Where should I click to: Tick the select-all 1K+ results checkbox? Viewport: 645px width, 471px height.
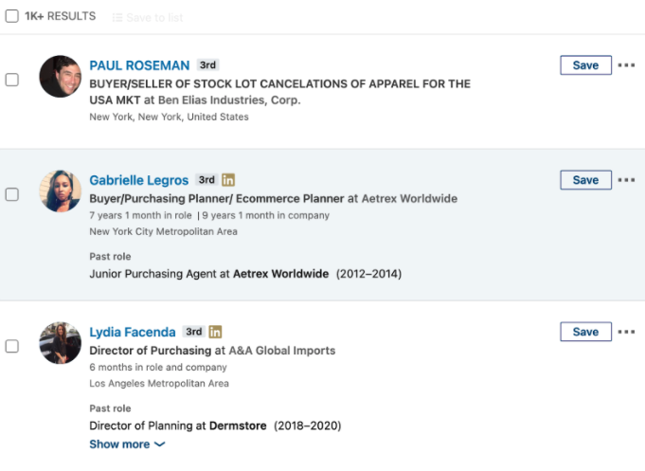tap(12, 16)
